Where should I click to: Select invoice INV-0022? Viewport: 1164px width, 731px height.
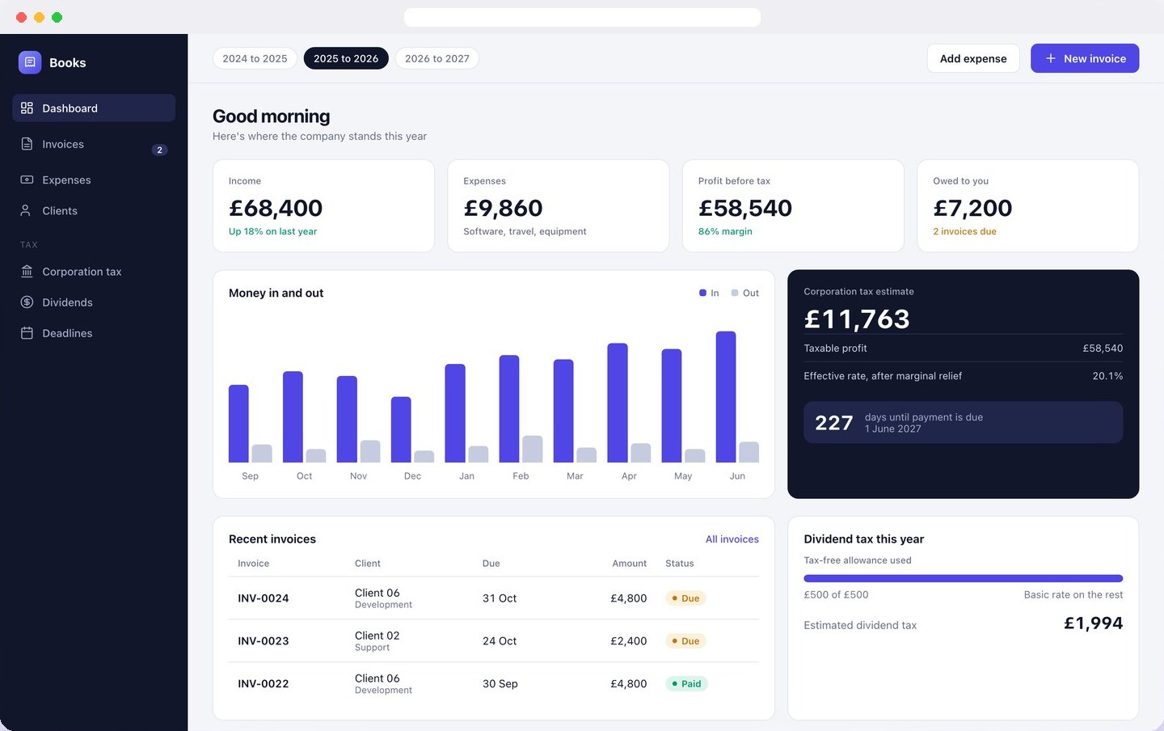(x=494, y=684)
